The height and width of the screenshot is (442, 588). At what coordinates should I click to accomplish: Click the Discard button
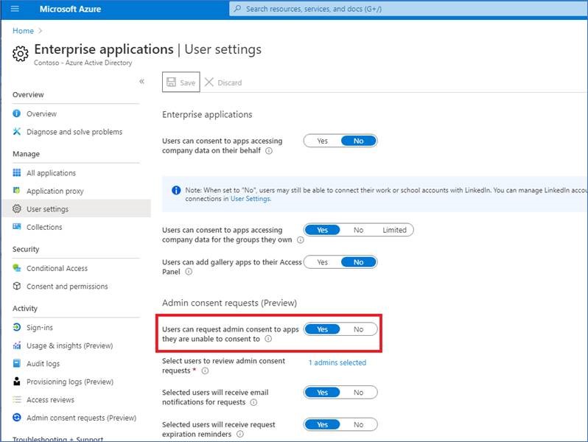click(x=223, y=83)
